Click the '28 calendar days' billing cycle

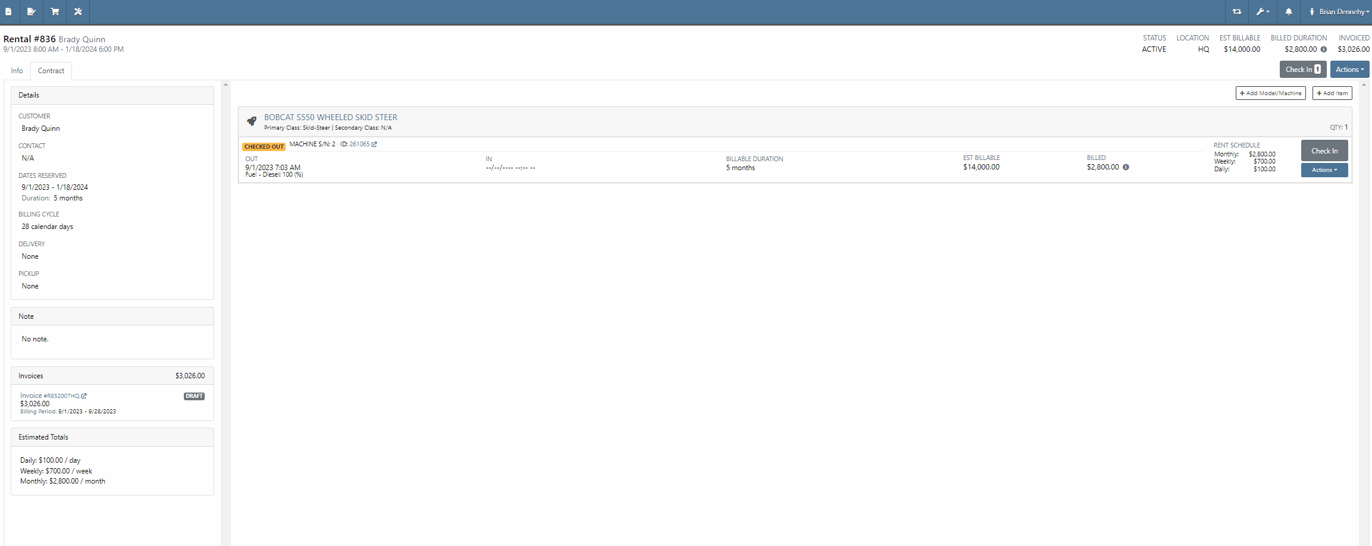point(48,227)
